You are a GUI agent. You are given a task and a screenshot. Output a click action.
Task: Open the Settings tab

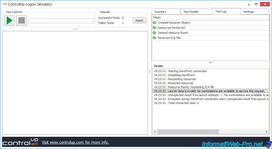(x=254, y=12)
